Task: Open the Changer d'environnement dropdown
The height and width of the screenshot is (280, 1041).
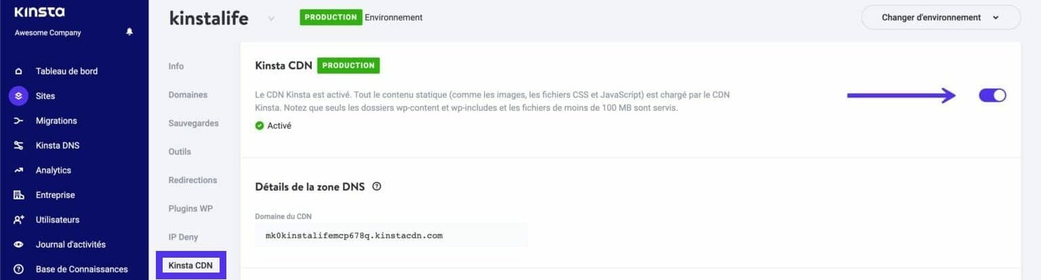Action: tap(940, 18)
